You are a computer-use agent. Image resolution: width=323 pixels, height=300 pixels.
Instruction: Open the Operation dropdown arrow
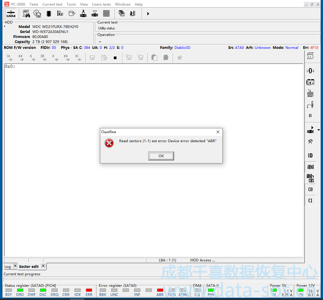(100, 42)
